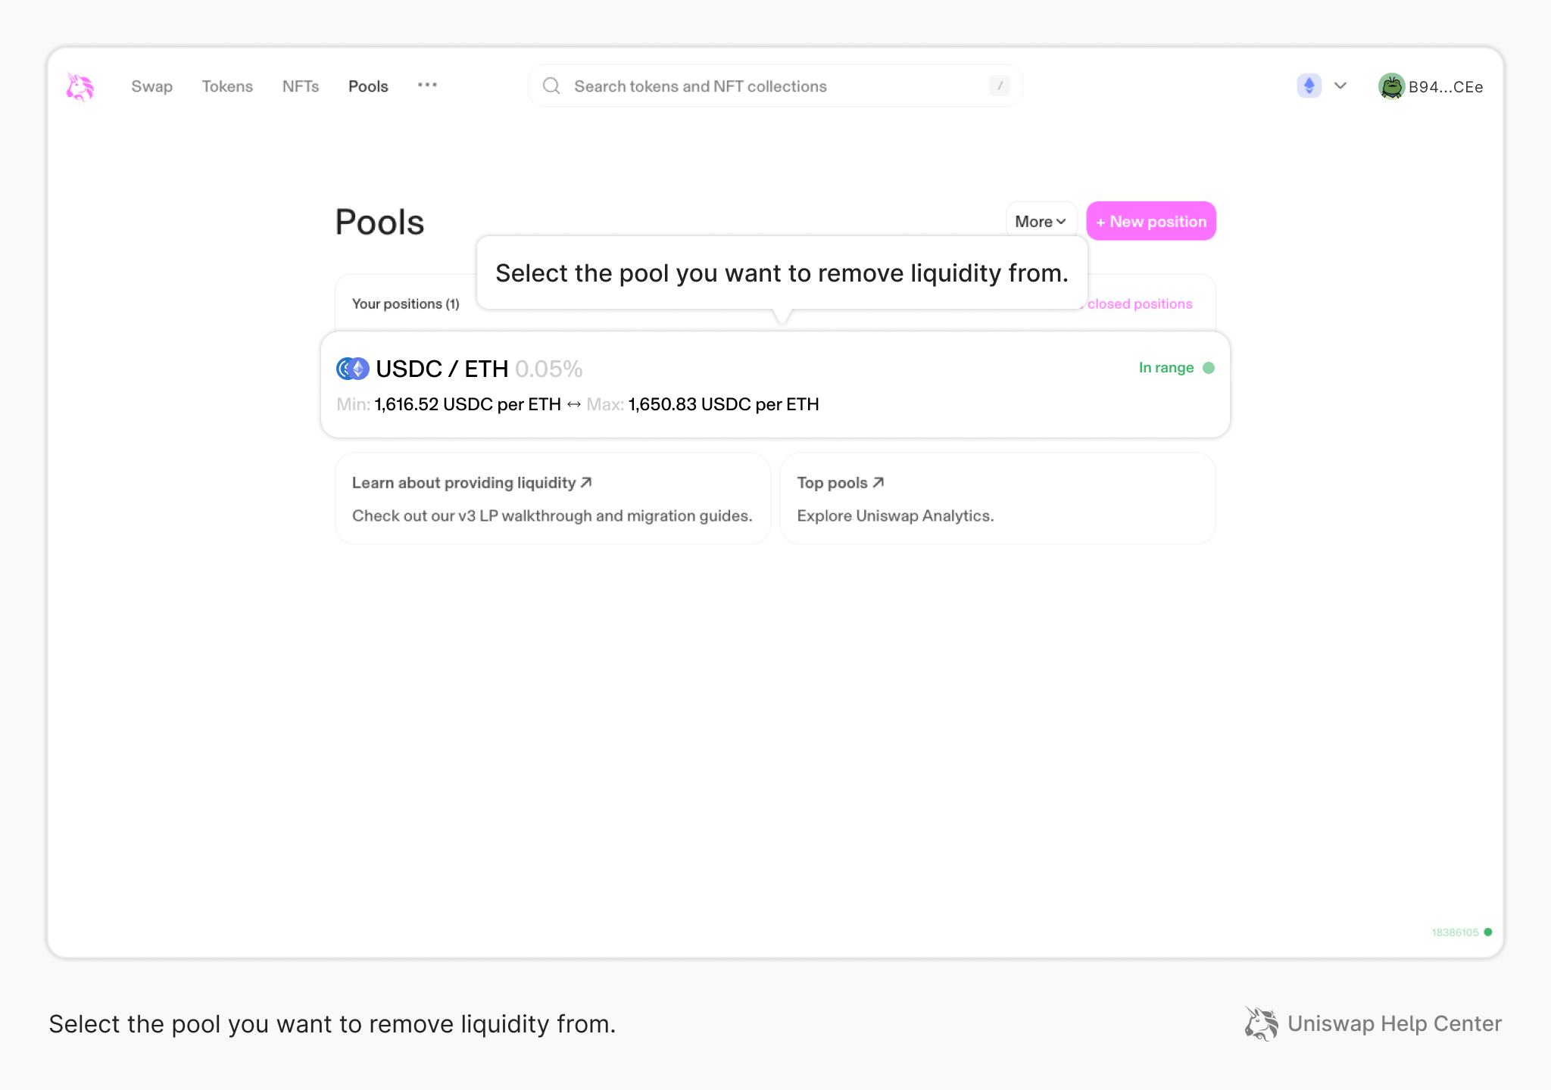Viewport: 1551px width, 1090px height.
Task: Click the search magnifier icon
Action: tap(551, 86)
